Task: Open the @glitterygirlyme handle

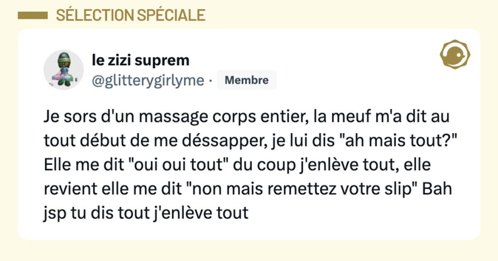Action: 147,81
